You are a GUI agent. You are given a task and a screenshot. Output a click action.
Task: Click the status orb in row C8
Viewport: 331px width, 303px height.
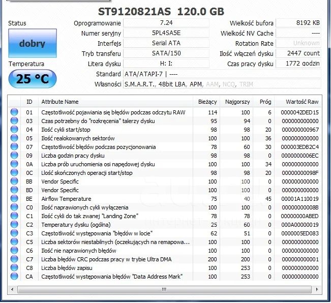tap(14, 267)
